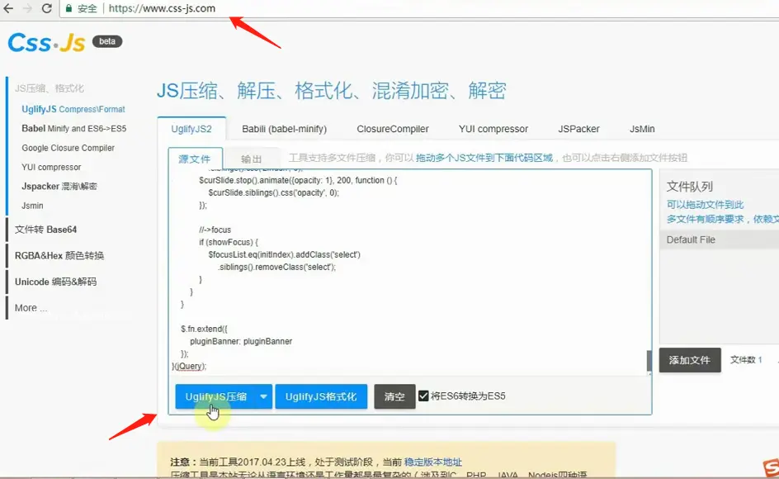Toggle the ES6 to ES5 conversion checkbox
This screenshot has width=779, height=479.
tap(423, 396)
